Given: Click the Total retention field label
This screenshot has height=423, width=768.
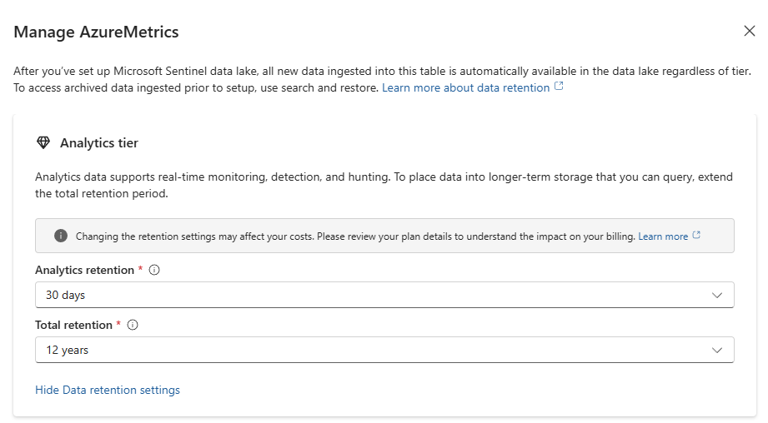Looking at the screenshot, I should pyautogui.click(x=73, y=325).
